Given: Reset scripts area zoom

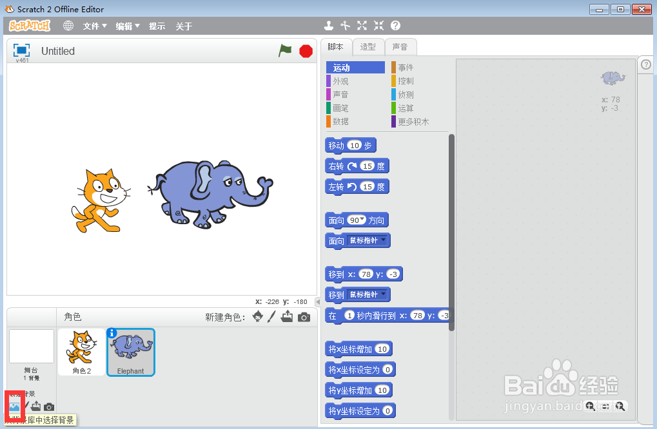Looking at the screenshot, I should tap(605, 406).
